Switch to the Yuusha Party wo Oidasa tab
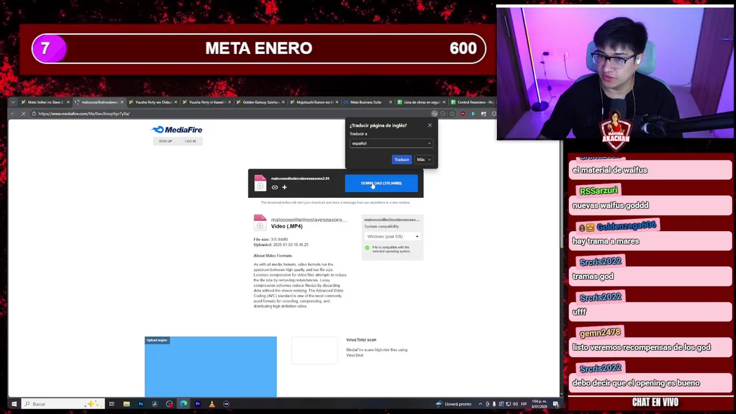Viewport: 736px width, 414px height. (152, 102)
